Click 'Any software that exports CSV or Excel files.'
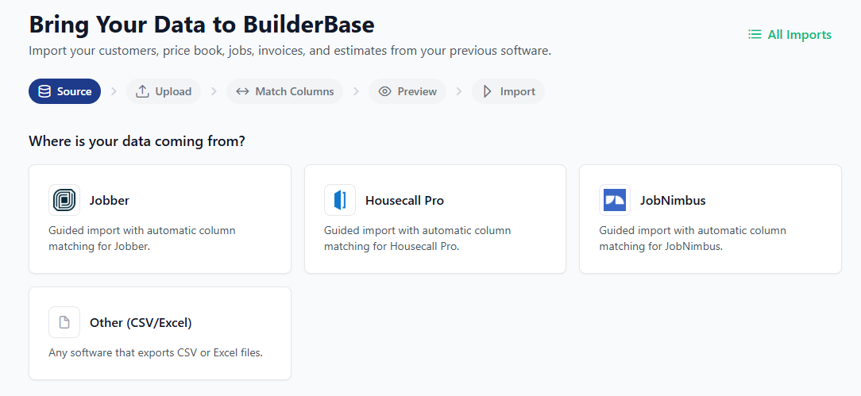Viewport: 861px width, 396px height. 156,352
